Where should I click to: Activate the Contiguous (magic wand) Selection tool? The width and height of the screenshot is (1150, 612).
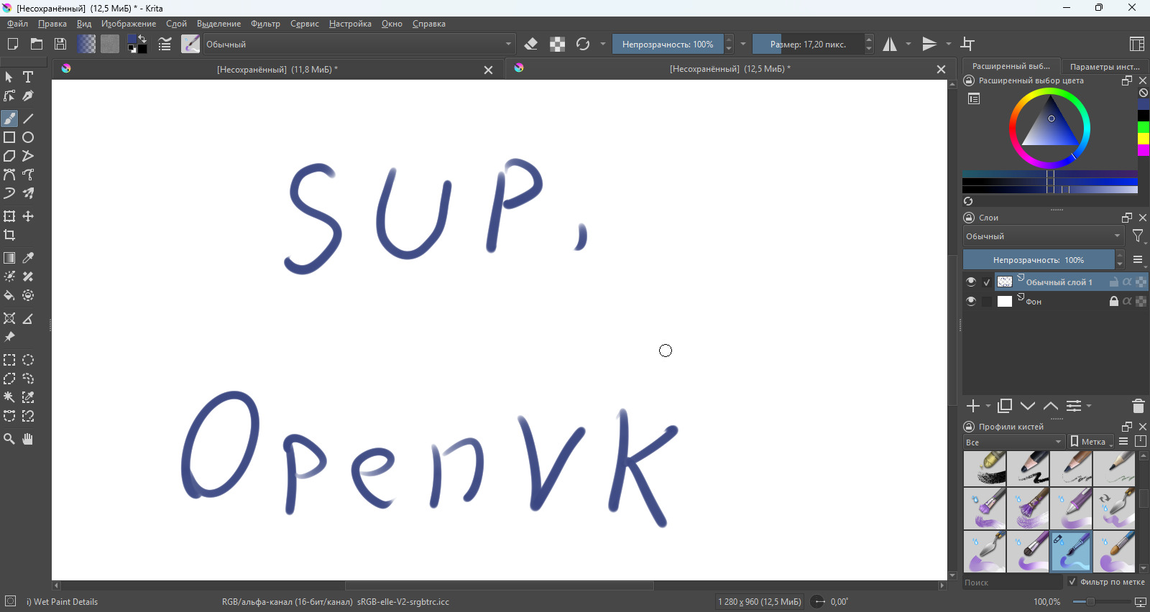(9, 397)
